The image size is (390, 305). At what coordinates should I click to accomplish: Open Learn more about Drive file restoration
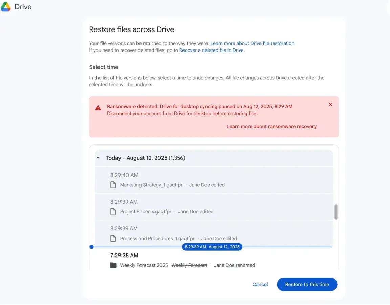pyautogui.click(x=252, y=43)
